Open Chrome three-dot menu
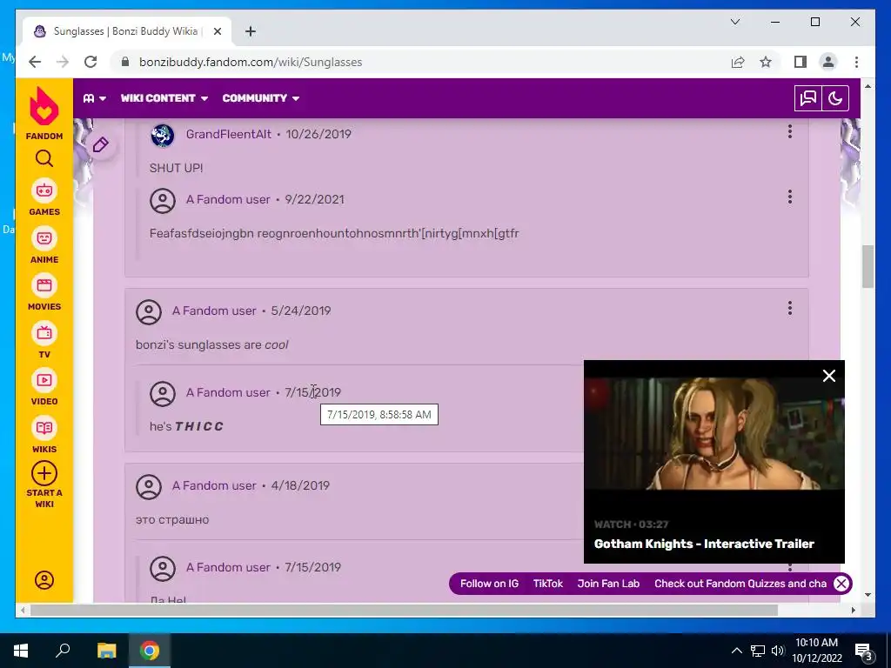 (x=856, y=62)
